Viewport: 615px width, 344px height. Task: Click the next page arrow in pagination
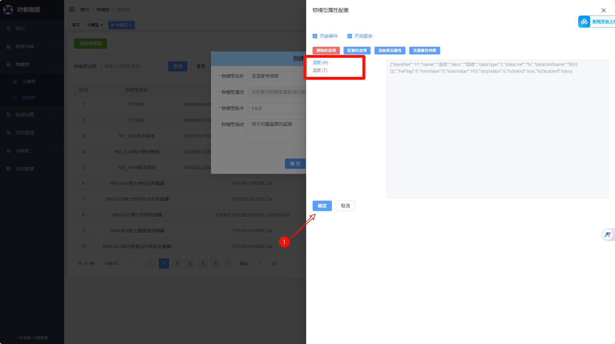(228, 264)
